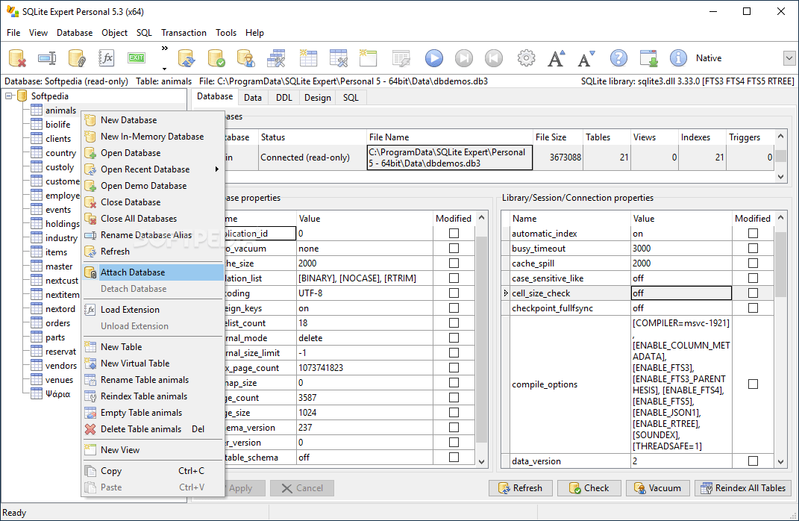Select the country table in the tree

(x=60, y=153)
